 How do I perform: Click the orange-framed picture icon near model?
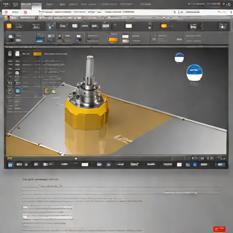(47, 91)
